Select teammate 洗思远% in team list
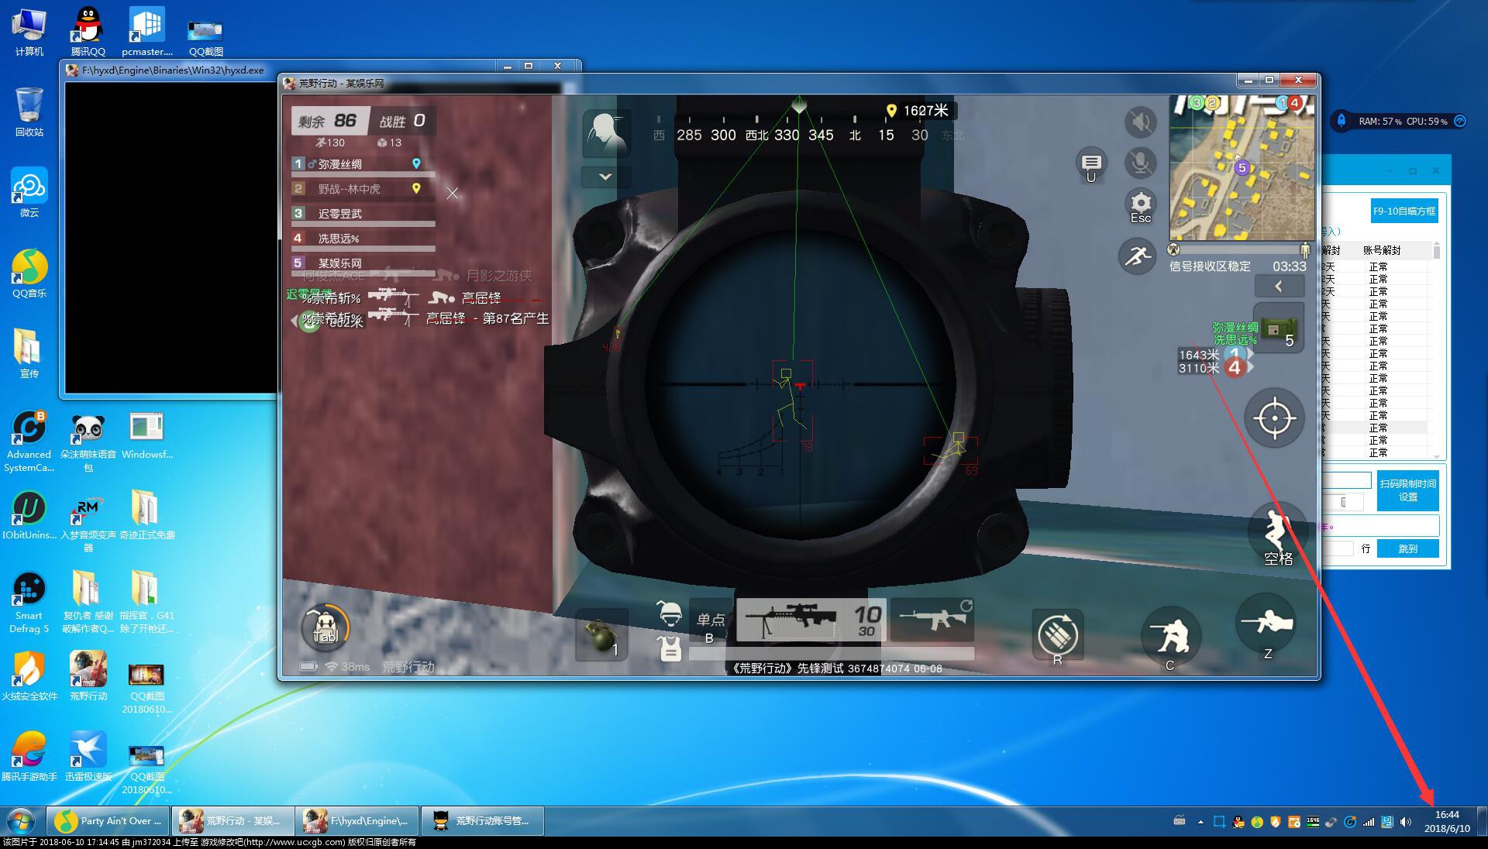1488x849 pixels. pos(363,239)
